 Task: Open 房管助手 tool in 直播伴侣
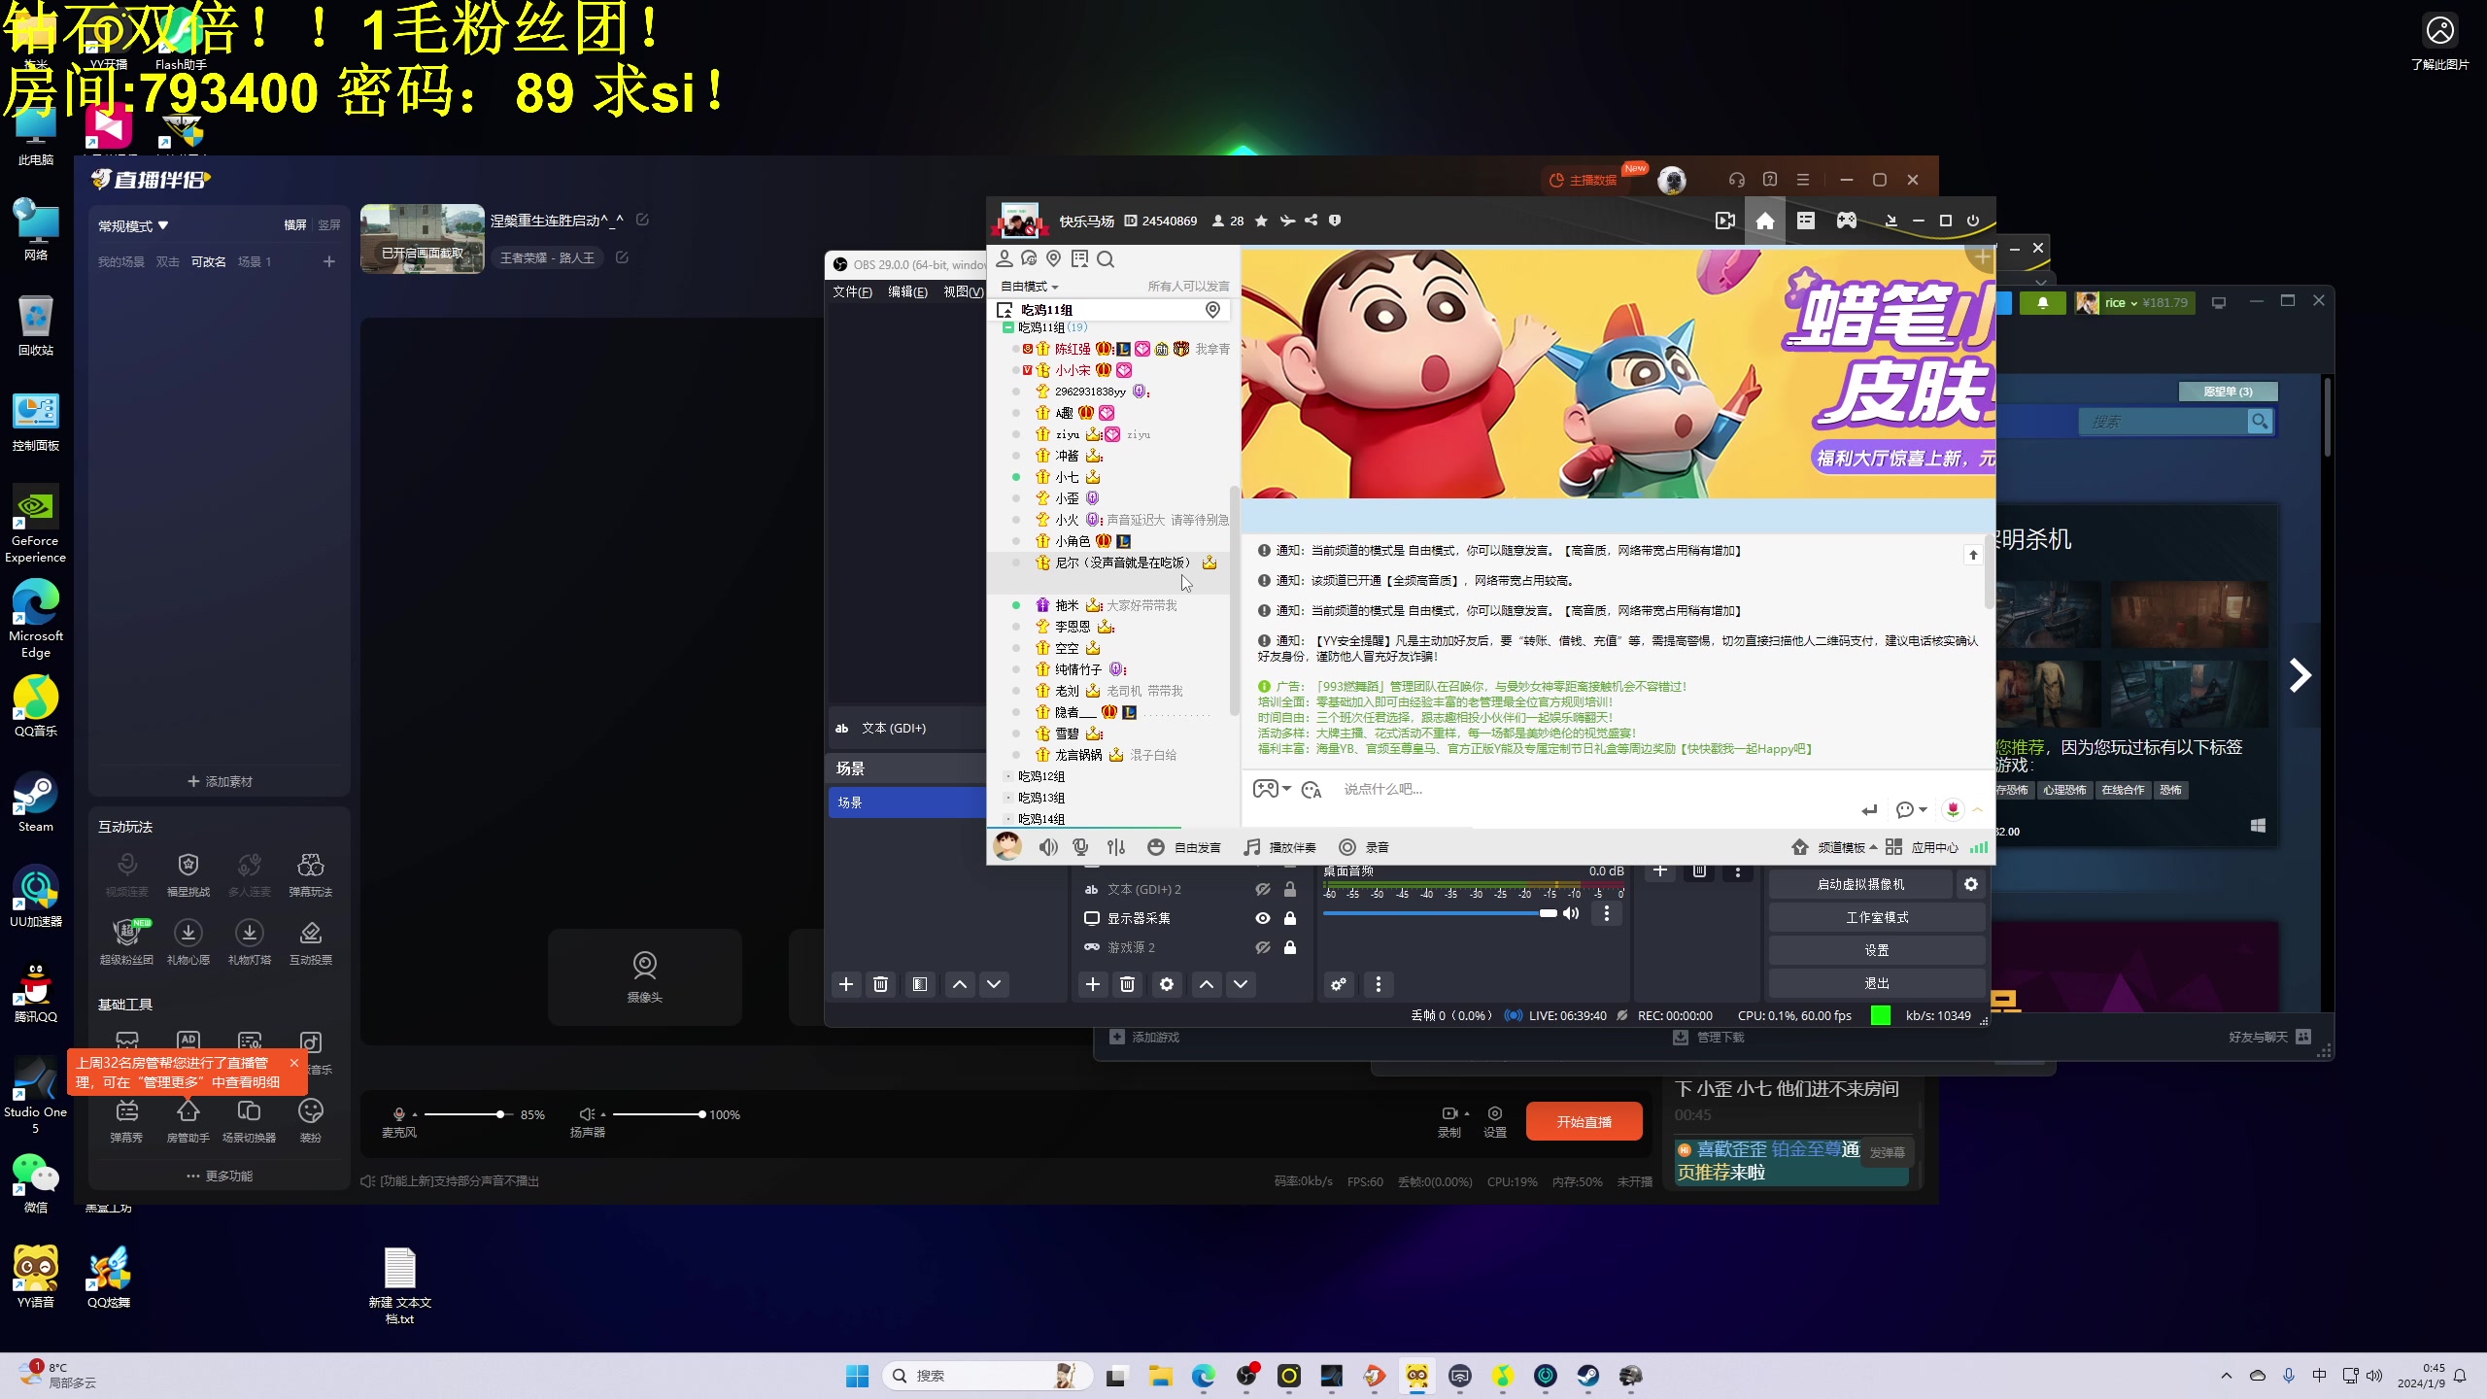(187, 1119)
